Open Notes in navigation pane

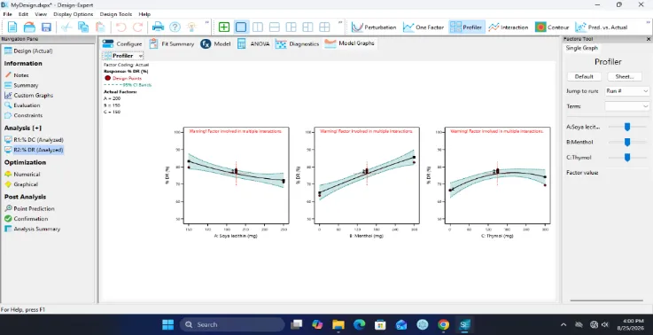16,75
